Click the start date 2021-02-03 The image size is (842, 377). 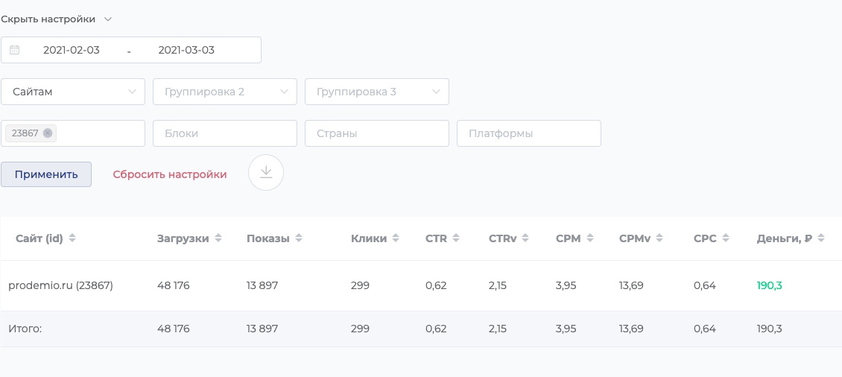(x=72, y=50)
